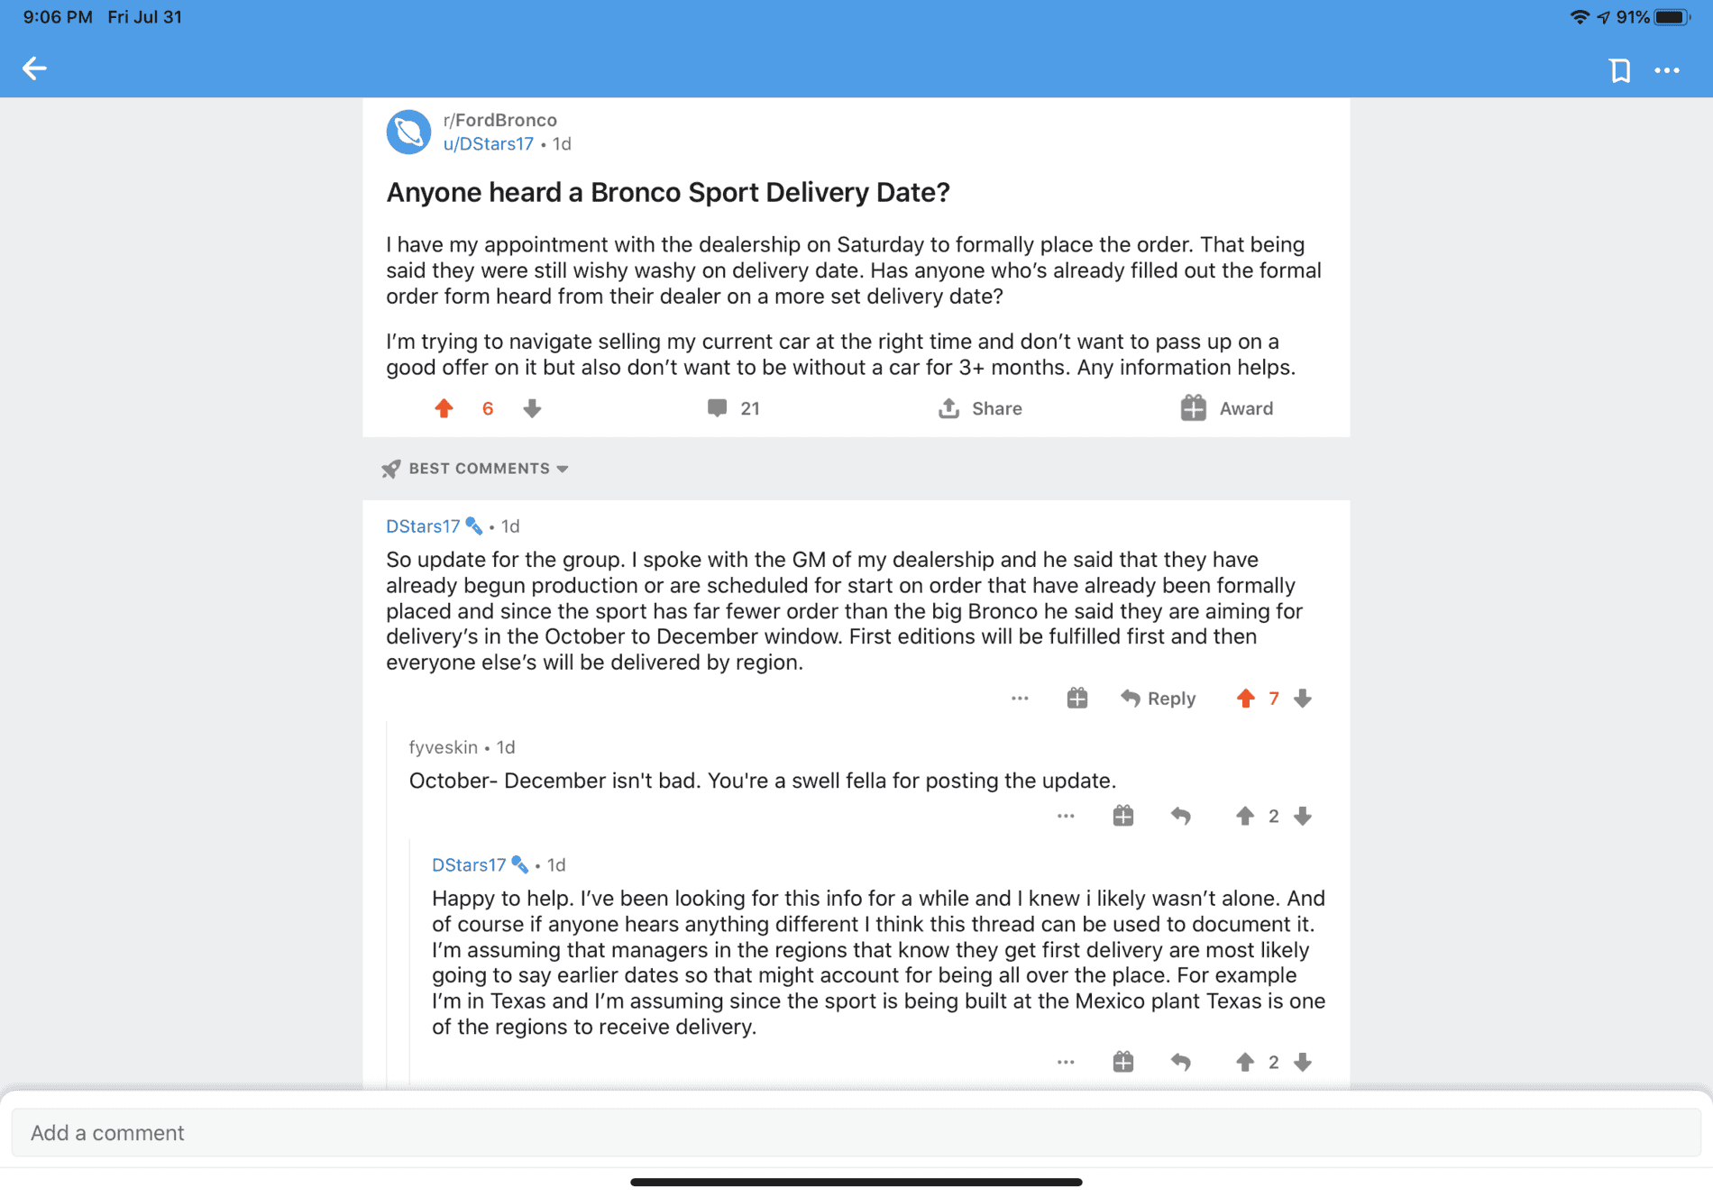The height and width of the screenshot is (1197, 1713).
Task: Toggle upvote on DStars17's update comment
Action: [x=1245, y=699]
